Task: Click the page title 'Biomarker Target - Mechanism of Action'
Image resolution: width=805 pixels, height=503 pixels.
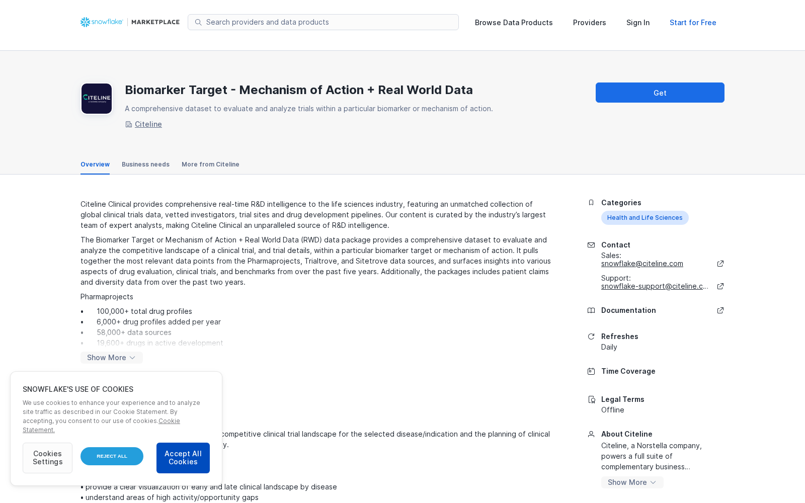Action: tap(299, 90)
